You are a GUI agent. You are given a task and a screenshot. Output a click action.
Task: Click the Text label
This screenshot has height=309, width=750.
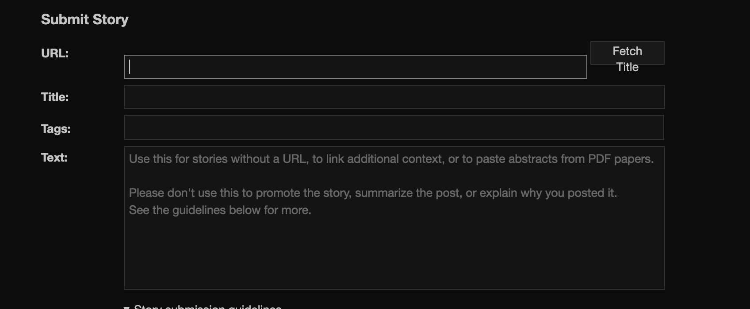(54, 157)
